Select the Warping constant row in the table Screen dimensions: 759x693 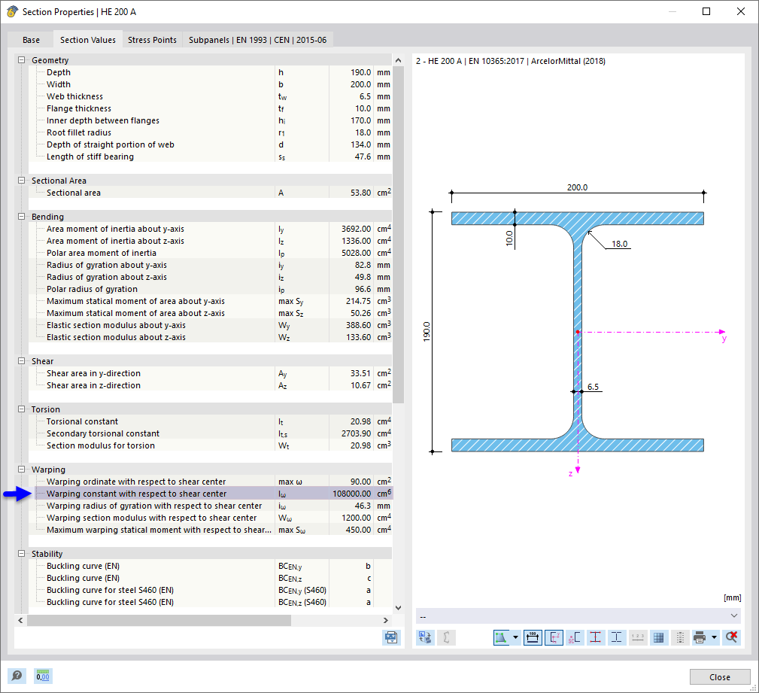pos(150,494)
